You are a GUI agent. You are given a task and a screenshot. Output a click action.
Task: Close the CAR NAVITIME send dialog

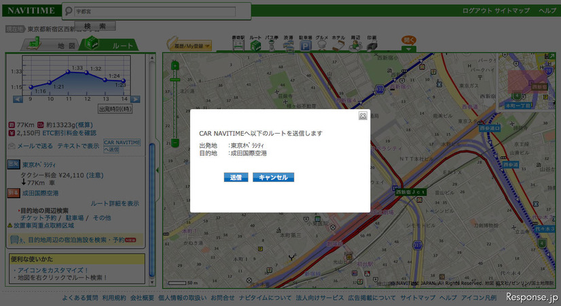363,115
